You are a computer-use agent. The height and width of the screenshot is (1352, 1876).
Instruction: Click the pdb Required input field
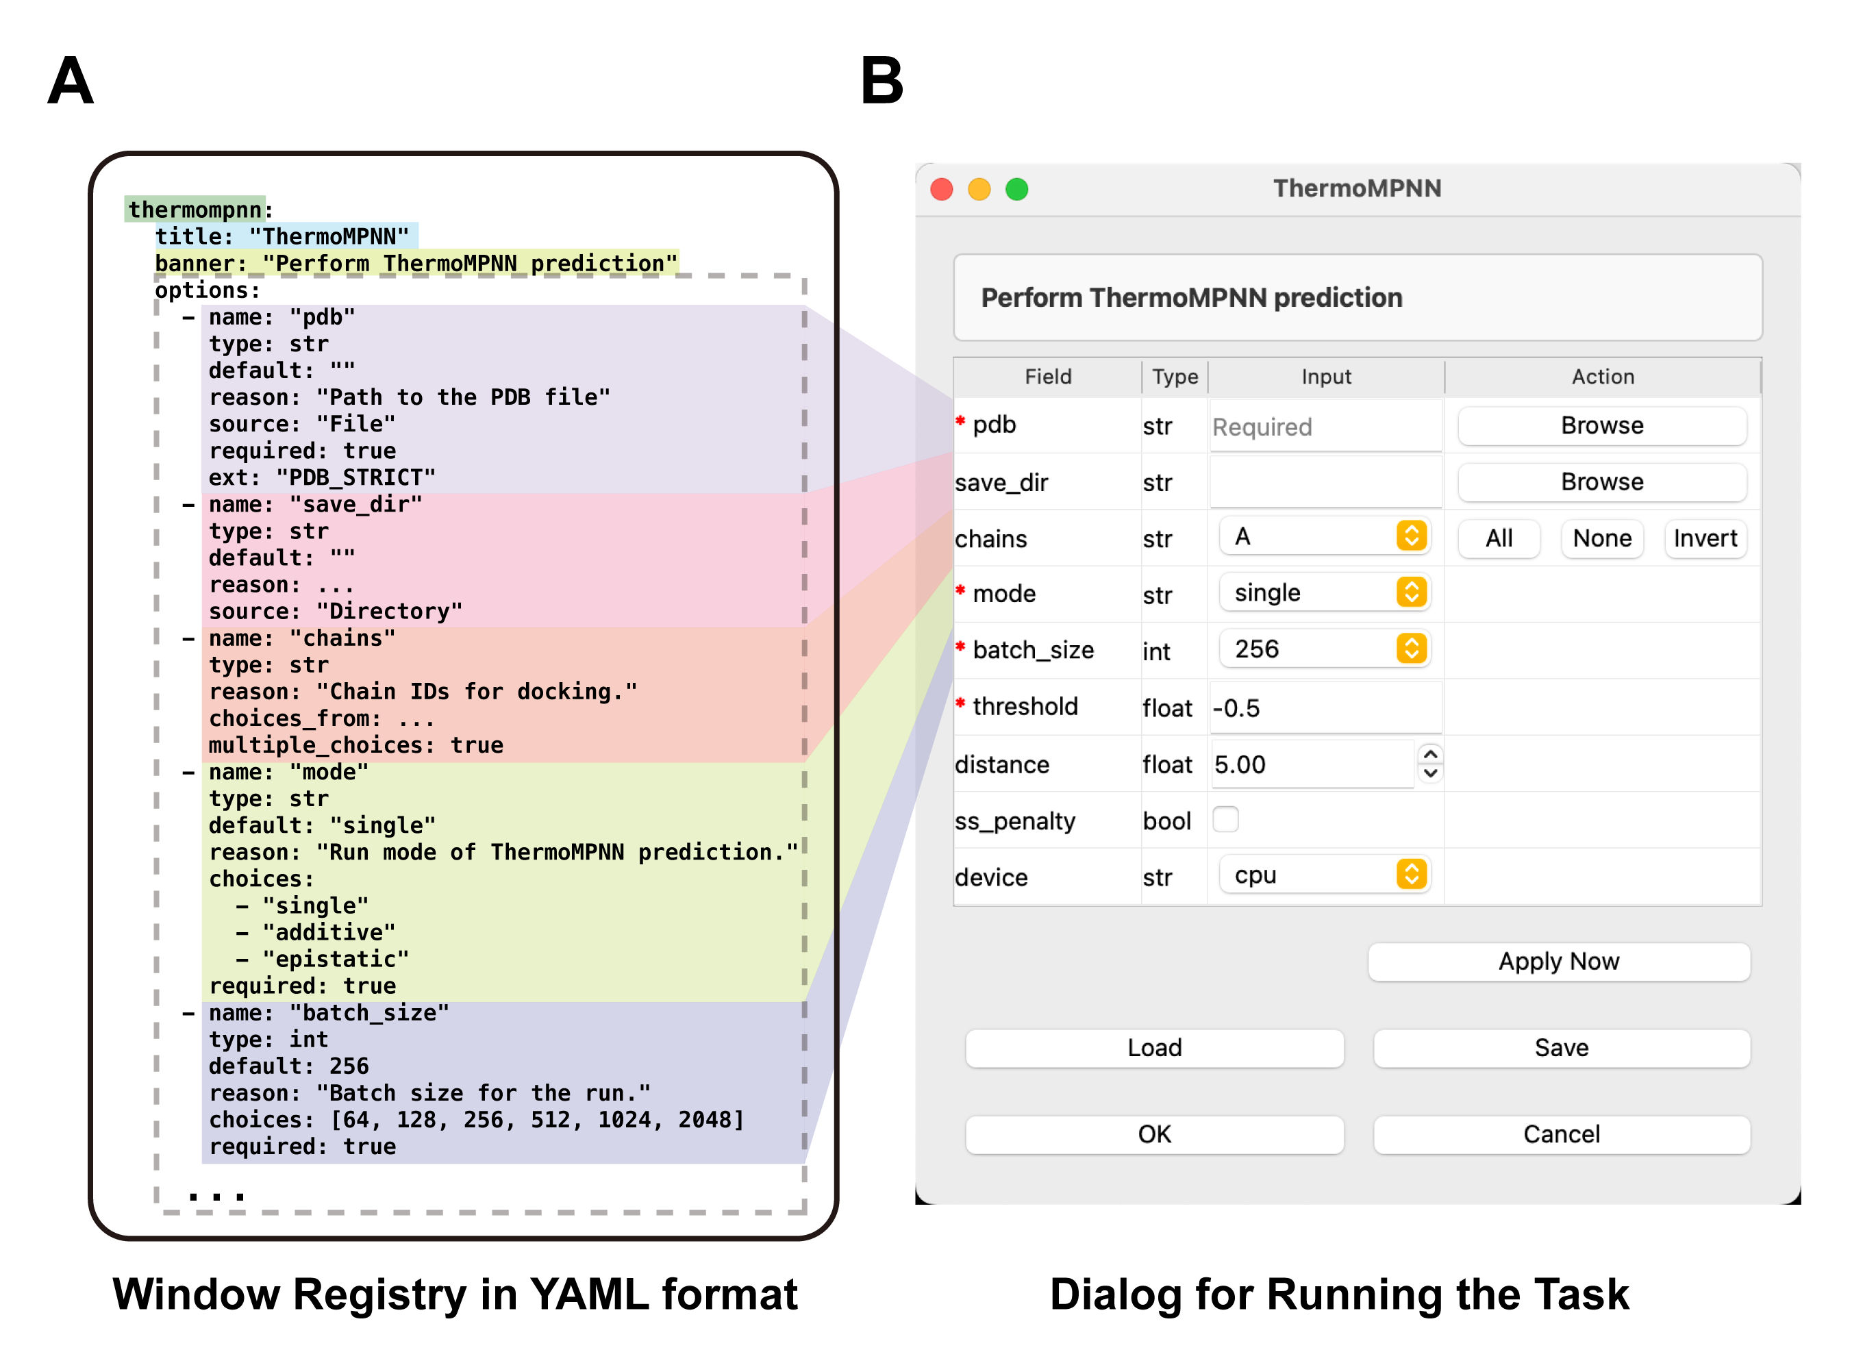pos(1325,426)
